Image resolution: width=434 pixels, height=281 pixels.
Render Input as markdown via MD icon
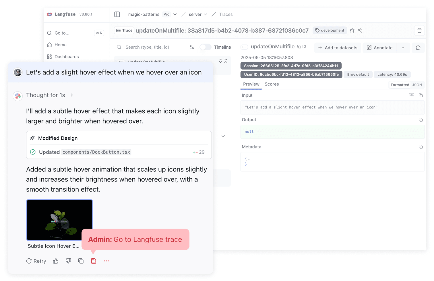coord(412,95)
